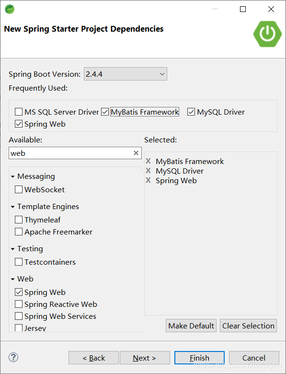
Task: Cancel the project wizard
Action: click(254, 358)
